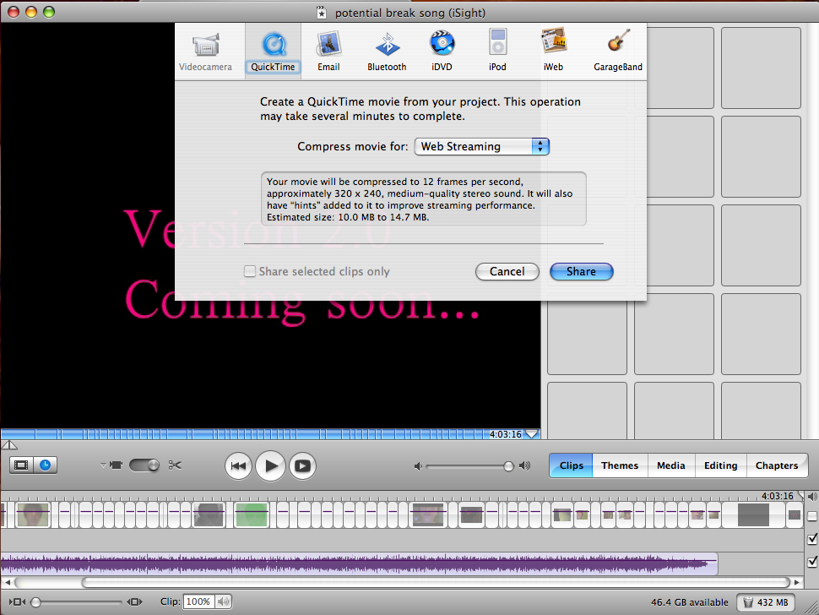The height and width of the screenshot is (615, 819).
Task: Choose the Bluetooth share option
Action: [387, 52]
